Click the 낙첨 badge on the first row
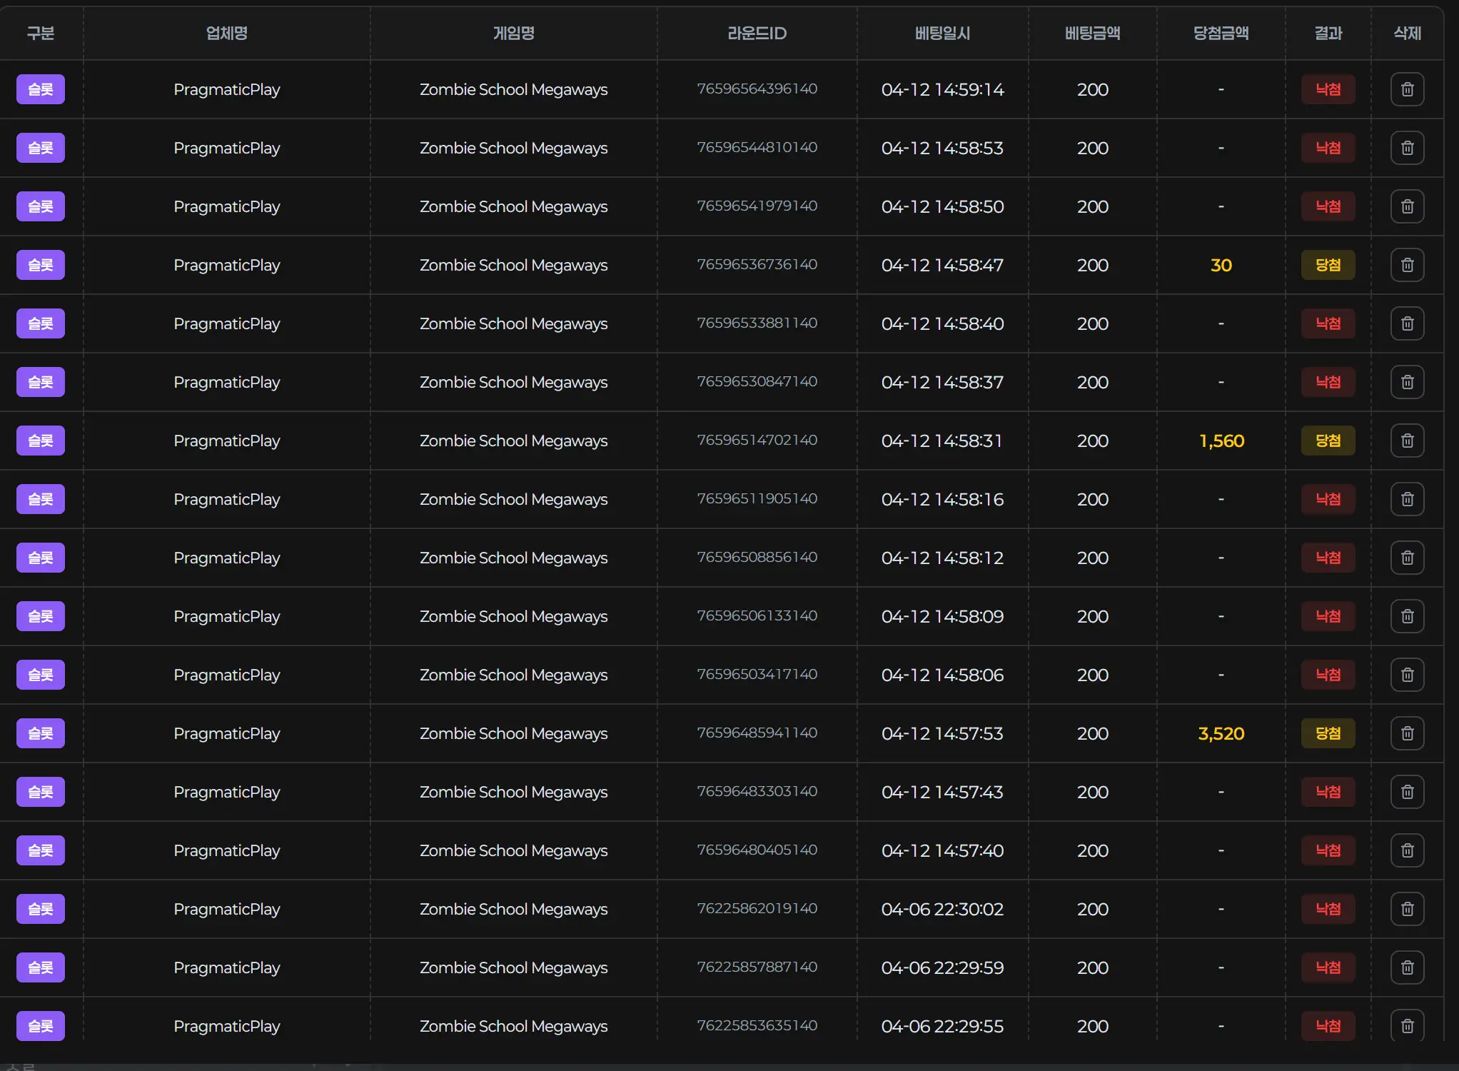Viewport: 1459px width, 1071px height. 1328,89
